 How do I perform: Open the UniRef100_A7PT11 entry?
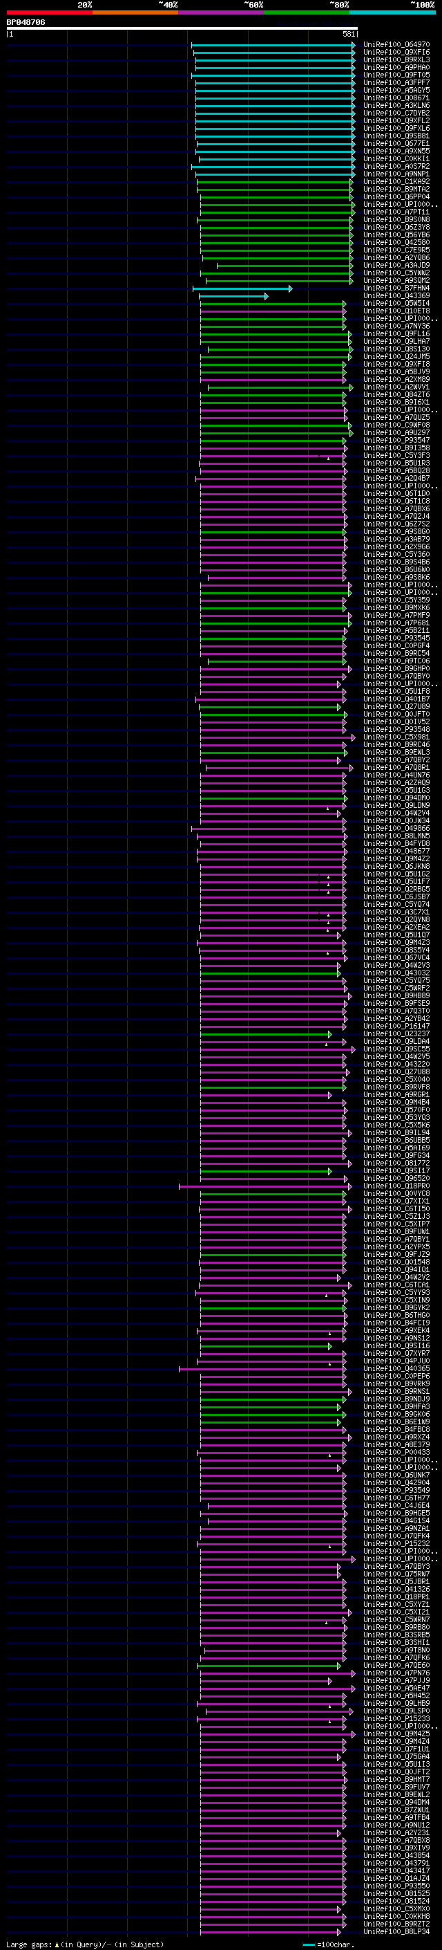(x=396, y=212)
